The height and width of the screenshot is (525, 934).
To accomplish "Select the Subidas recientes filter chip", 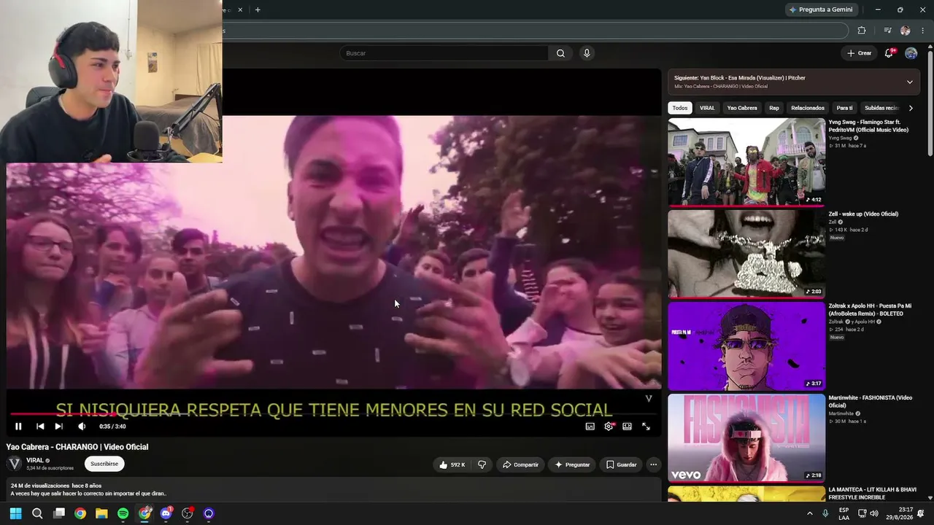I will [x=881, y=108].
